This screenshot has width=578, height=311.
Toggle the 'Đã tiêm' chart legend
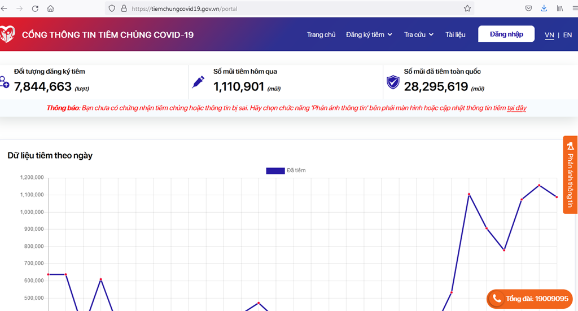coord(286,170)
